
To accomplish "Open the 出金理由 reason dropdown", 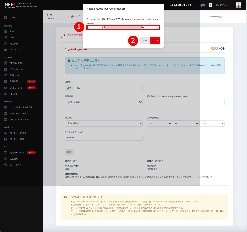I will pos(104,123).
